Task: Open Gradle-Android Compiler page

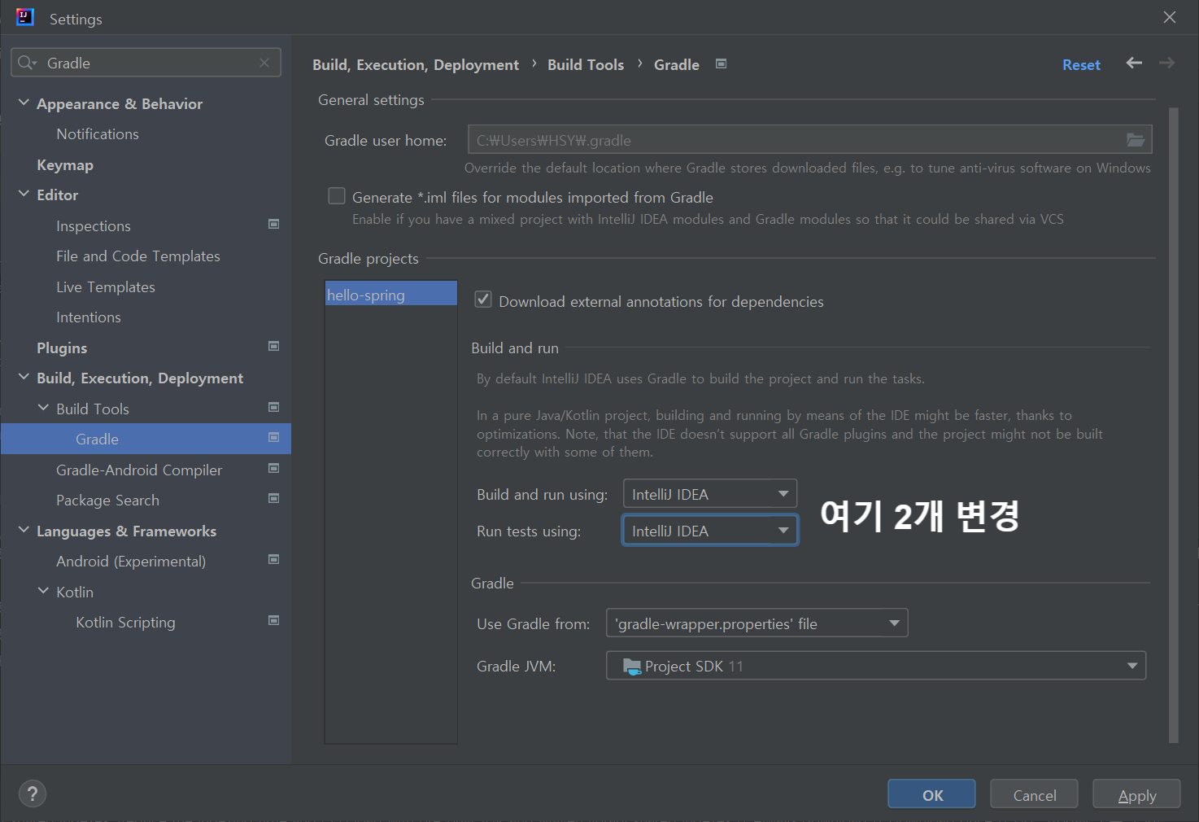Action: pos(139,470)
